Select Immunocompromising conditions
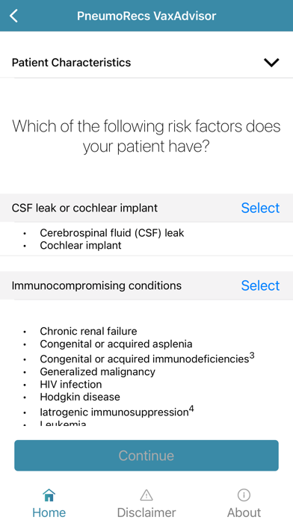 click(x=260, y=285)
